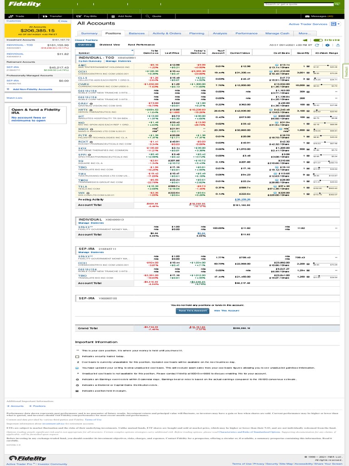Click the AMC 52-week range slider
This screenshot has width=349, height=466.
[x=325, y=66]
